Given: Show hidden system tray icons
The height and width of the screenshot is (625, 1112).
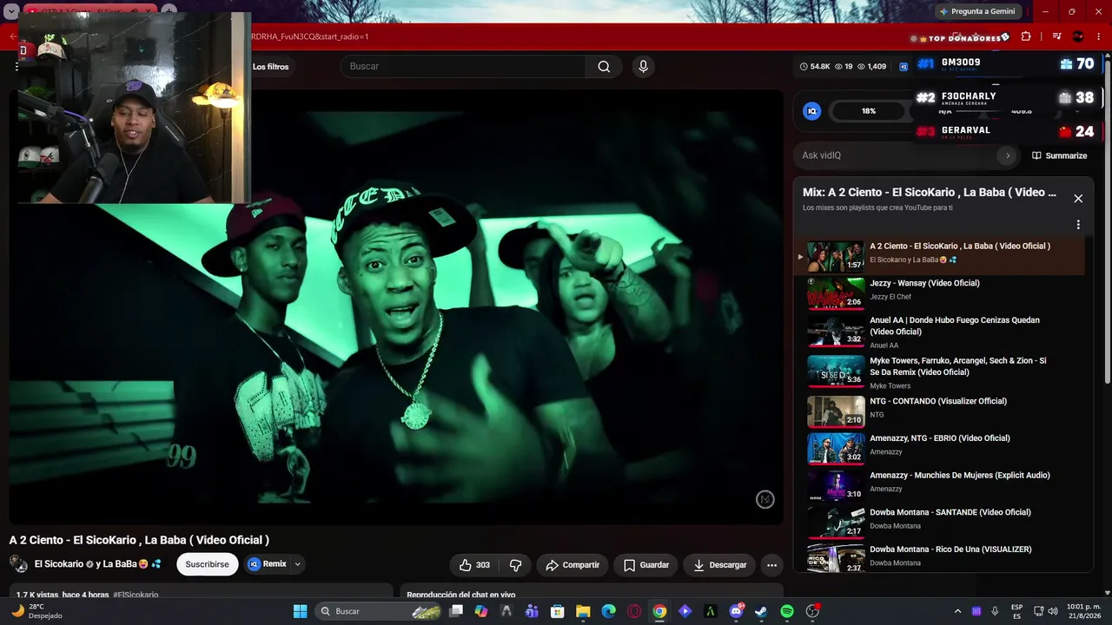Looking at the screenshot, I should pyautogui.click(x=957, y=611).
